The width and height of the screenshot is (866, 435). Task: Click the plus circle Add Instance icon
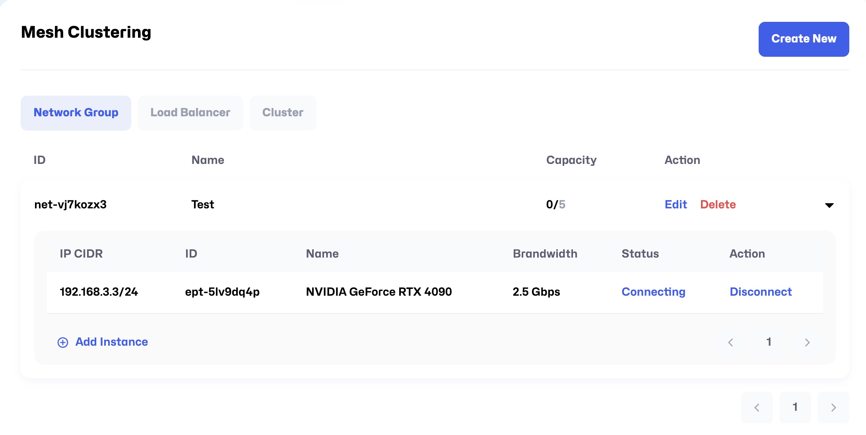(63, 342)
